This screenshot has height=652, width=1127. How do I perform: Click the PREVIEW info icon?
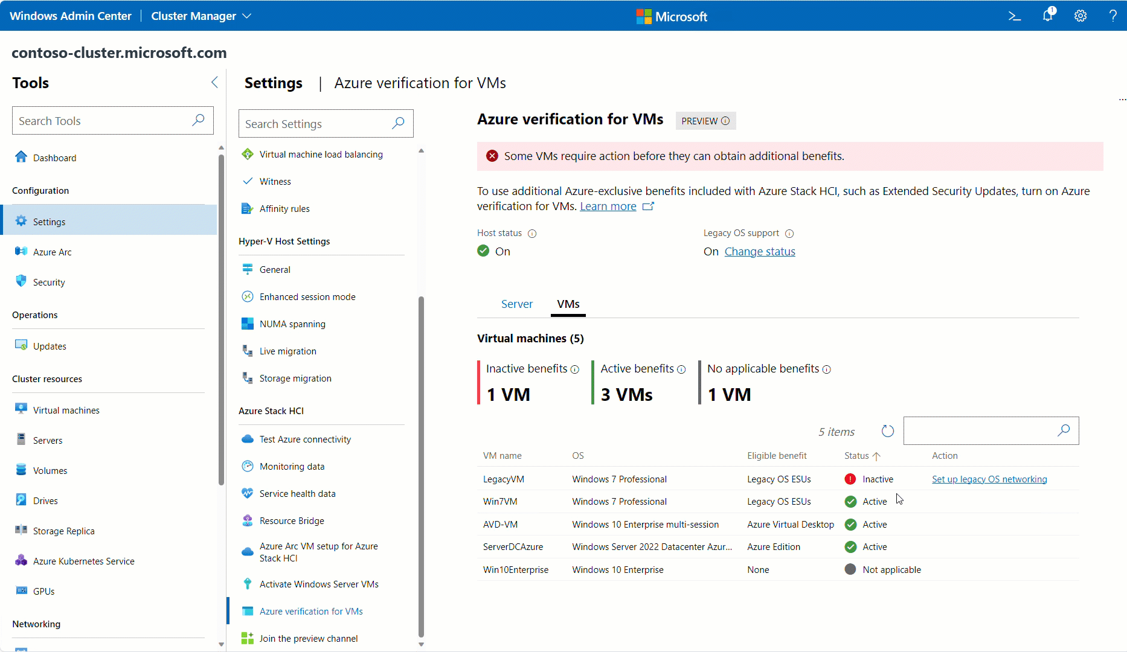click(x=725, y=121)
